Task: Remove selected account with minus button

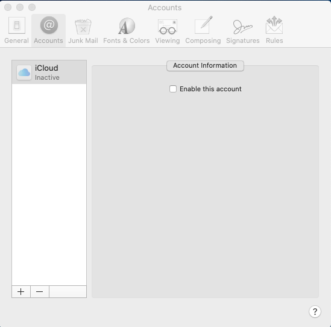Action: pos(39,292)
